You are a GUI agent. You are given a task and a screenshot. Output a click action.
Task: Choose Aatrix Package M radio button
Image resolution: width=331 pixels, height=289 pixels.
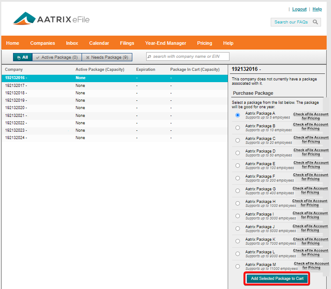tap(238, 266)
